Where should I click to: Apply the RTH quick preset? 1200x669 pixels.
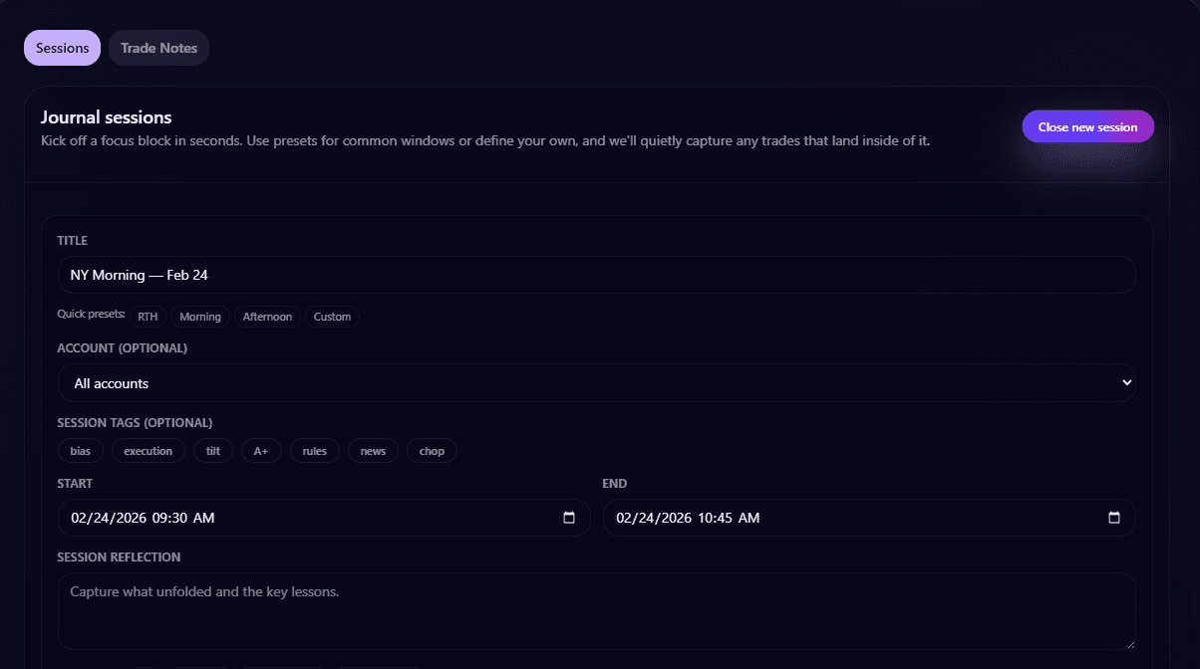pyautogui.click(x=147, y=316)
